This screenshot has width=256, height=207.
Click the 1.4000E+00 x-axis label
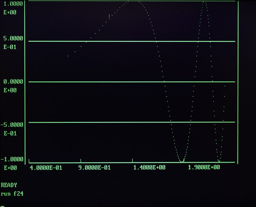click(x=149, y=167)
